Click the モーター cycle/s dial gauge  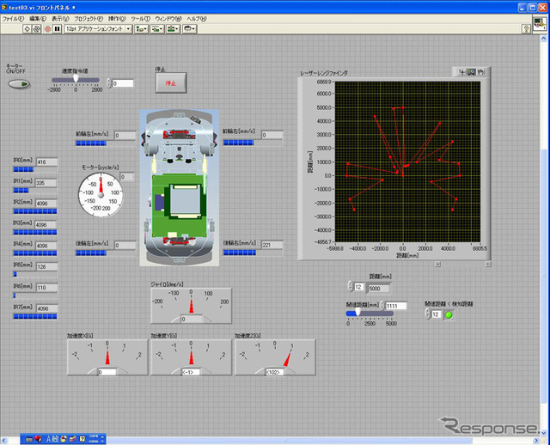101,195
